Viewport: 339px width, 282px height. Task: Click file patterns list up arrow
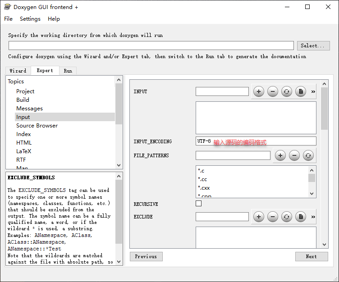pos(312,170)
